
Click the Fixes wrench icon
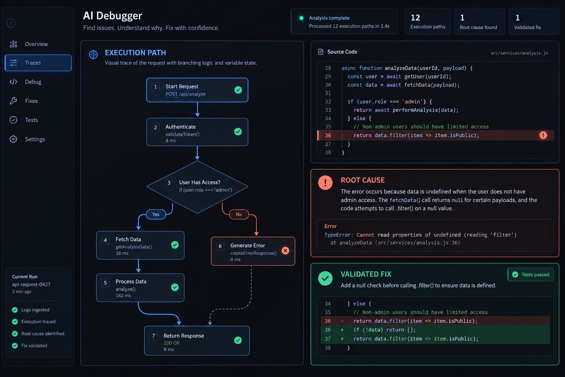13,101
